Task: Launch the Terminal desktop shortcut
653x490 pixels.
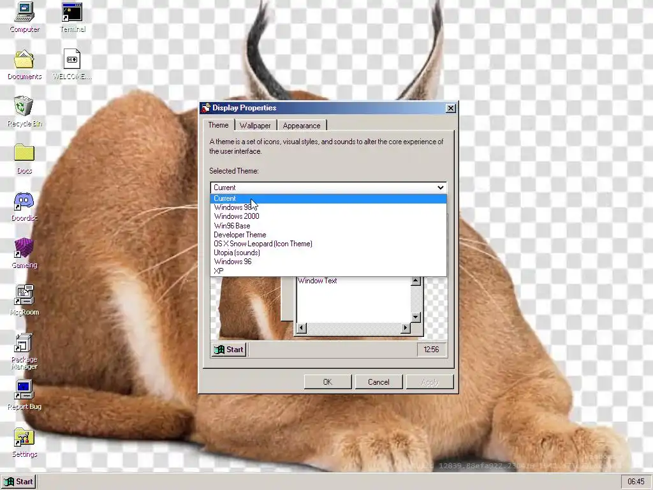Action: click(73, 17)
